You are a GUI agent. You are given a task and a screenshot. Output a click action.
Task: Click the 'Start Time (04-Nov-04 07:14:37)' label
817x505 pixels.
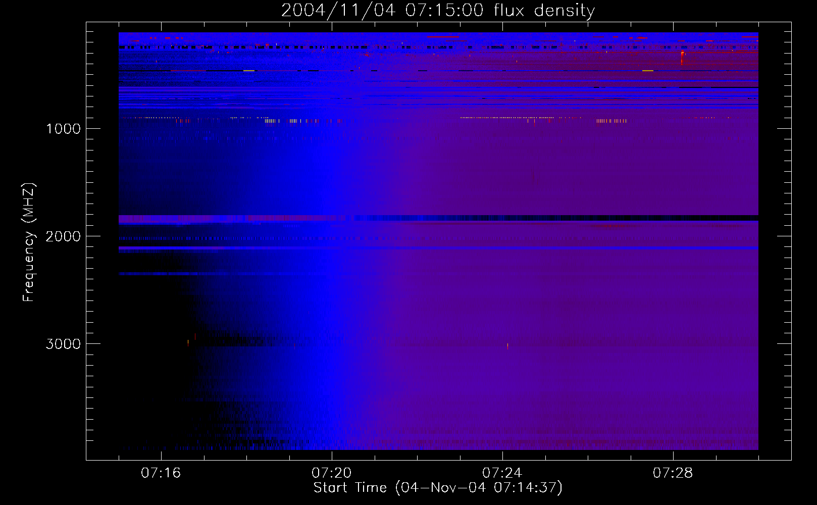tap(438, 488)
